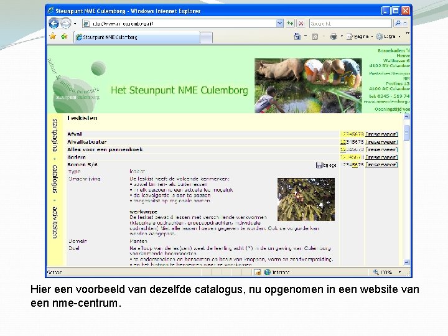Image resolution: width=448 pixels, height=336 pixels.
Task: Click the reserveer link for Bodem
Action: 381,157
